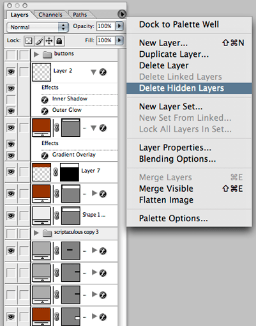Expand effects triangle on layer below Layer 7

(x=94, y=193)
